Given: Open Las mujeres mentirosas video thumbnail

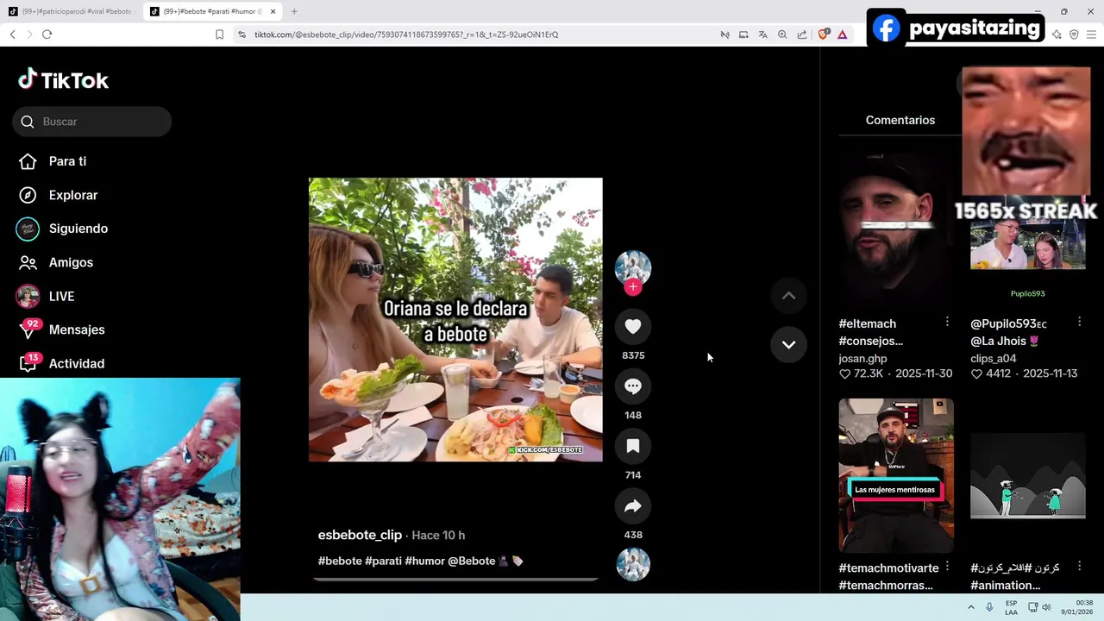Looking at the screenshot, I should (x=896, y=475).
